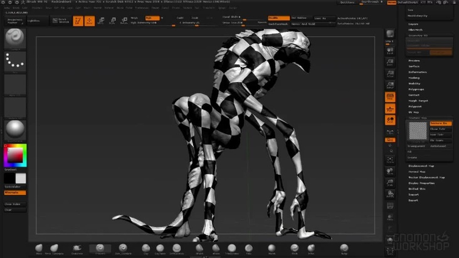Choose the Scale transform tool

[113, 21]
